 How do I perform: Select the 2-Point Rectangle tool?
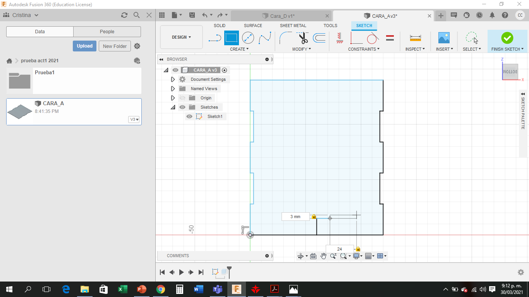(x=232, y=38)
